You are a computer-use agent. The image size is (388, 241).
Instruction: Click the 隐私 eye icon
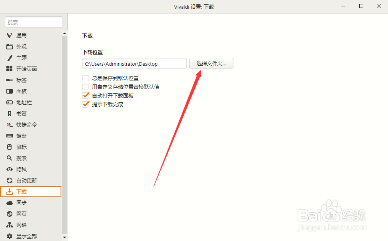coord(10,169)
